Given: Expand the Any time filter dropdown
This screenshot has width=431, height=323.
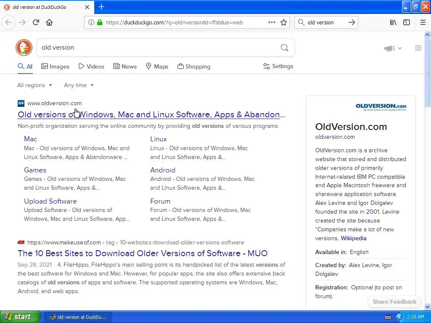Looking at the screenshot, I should click(79, 85).
